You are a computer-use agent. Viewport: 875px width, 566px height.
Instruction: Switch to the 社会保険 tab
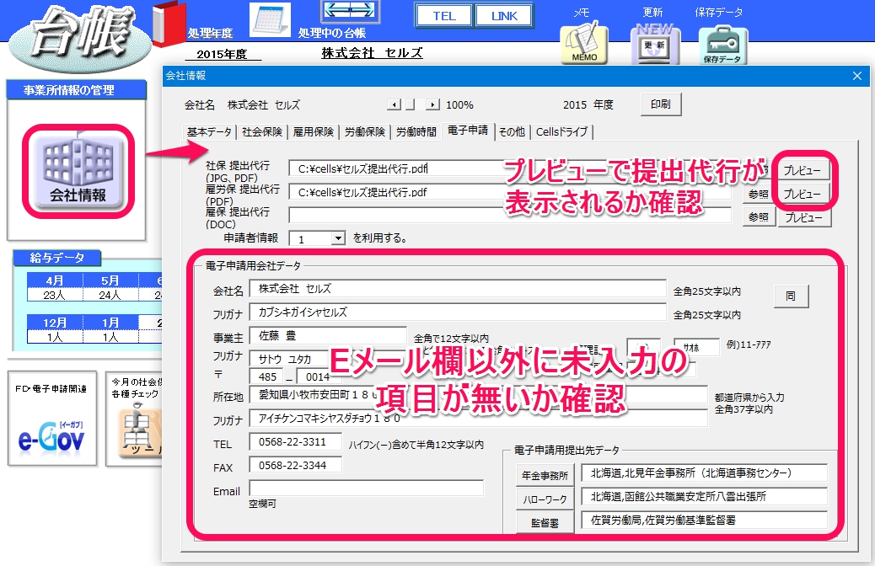coord(261,132)
